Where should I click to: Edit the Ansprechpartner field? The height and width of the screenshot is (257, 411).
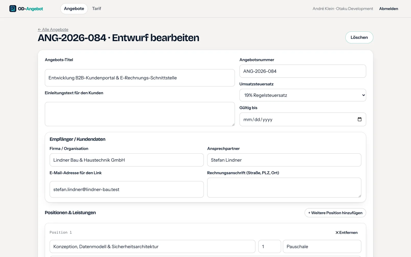pyautogui.click(x=284, y=160)
